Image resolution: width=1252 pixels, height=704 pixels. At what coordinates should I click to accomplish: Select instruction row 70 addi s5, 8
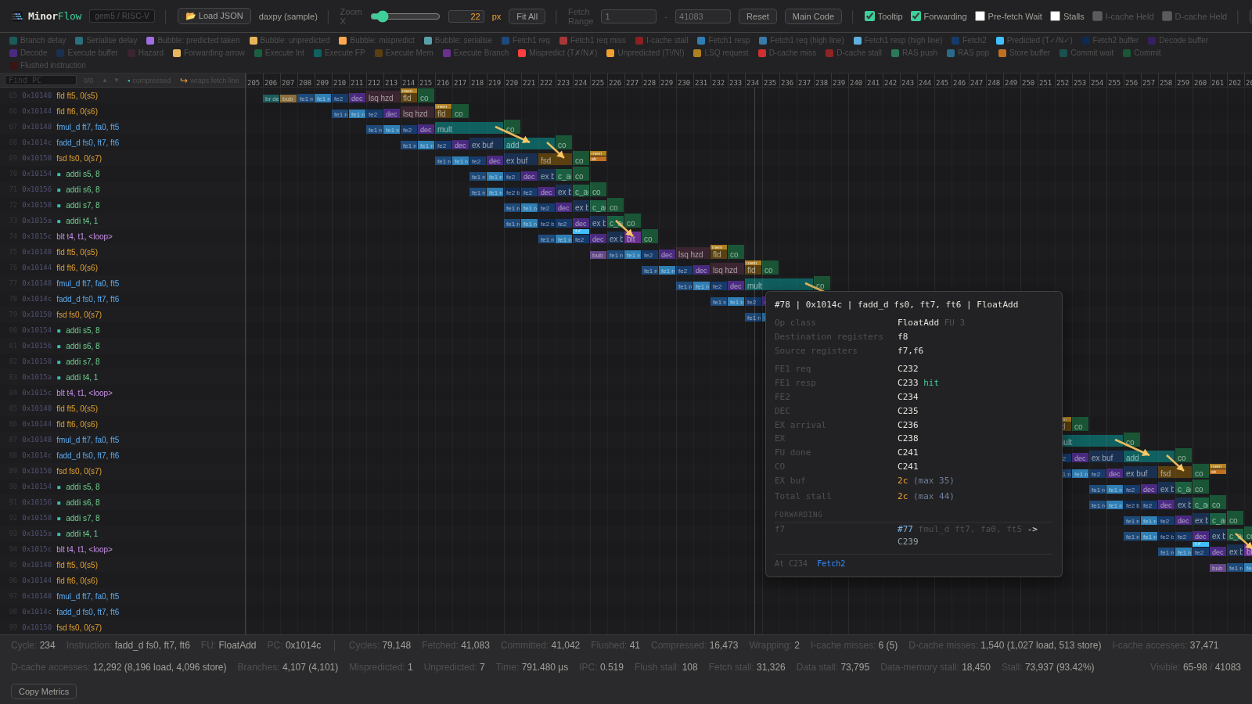click(123, 174)
